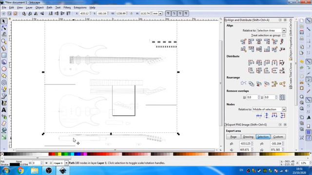Viewport: 312px width, 175px height.
Task: Open the Object menu
Action: tap(39, 8)
